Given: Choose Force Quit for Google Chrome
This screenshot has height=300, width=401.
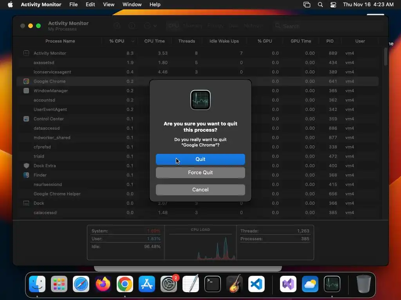Looking at the screenshot, I should 200,172.
